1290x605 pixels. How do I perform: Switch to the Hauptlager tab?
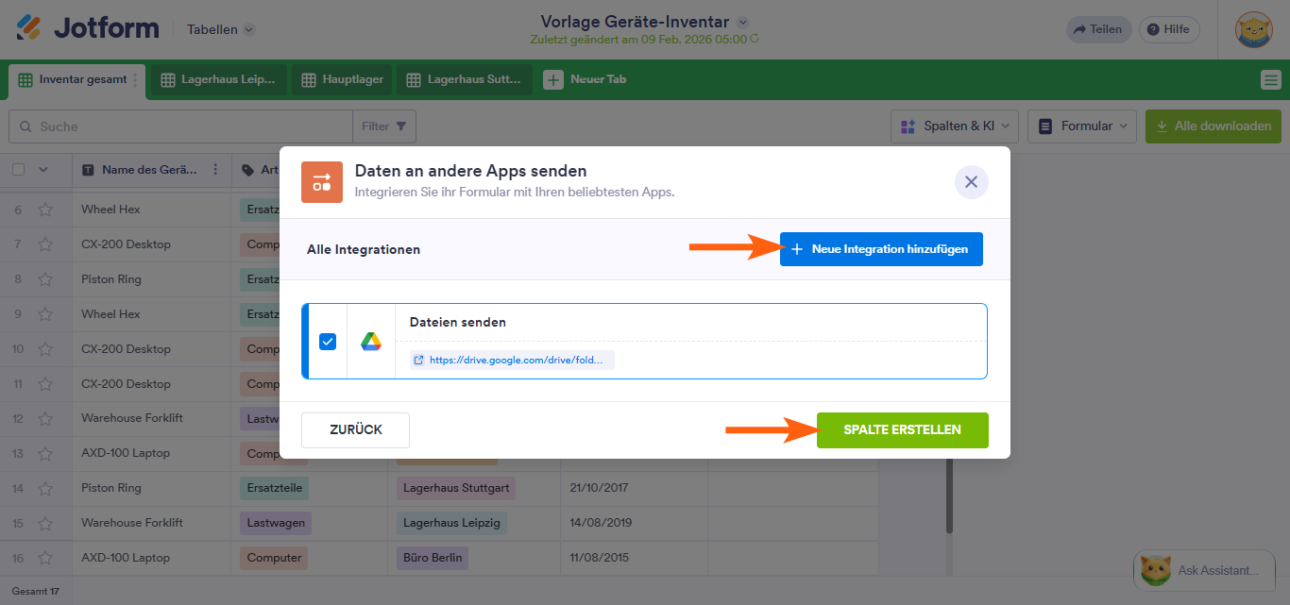pos(342,80)
